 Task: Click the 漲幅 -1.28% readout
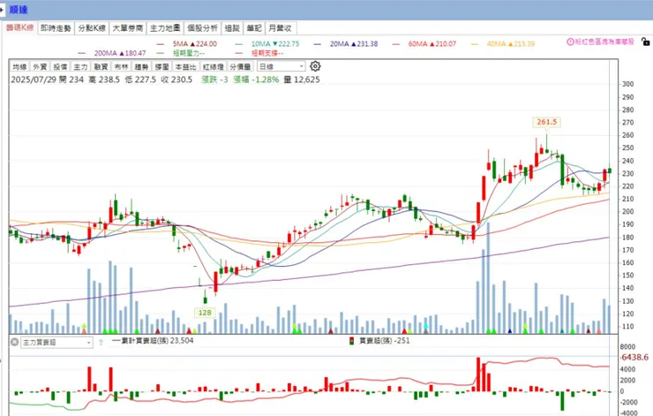pos(256,79)
